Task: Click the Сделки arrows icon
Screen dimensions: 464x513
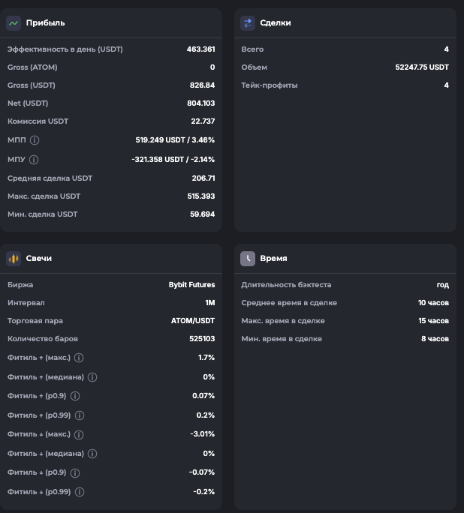Action: click(x=248, y=23)
